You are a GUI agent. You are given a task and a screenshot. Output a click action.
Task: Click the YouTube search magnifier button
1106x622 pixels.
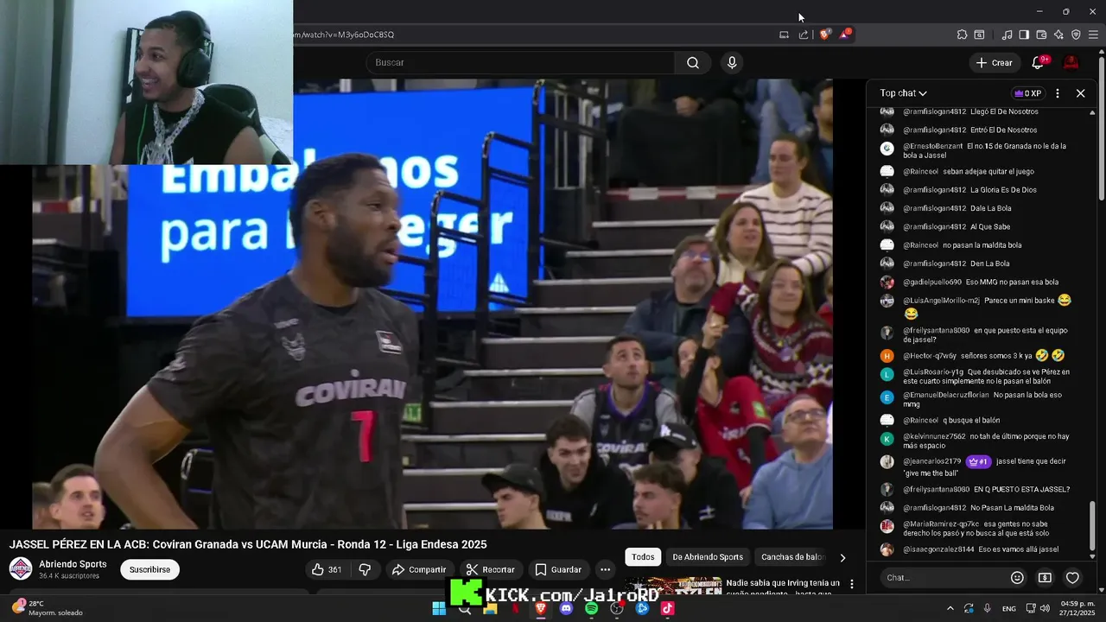tap(693, 62)
